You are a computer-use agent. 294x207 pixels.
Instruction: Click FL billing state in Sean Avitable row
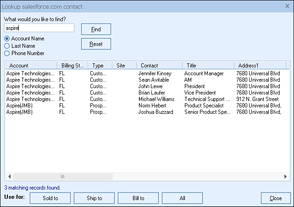point(62,80)
